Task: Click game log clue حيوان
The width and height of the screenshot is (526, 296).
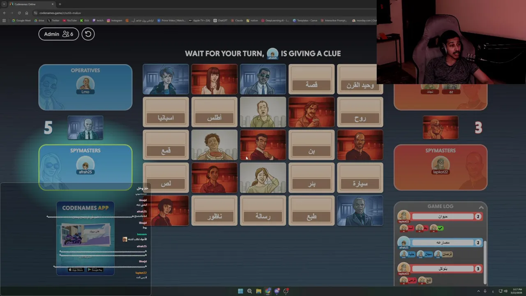Action: pos(443,217)
